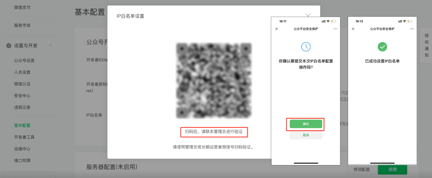Click the gear icon beside 设置与开发
Screen dimensions: 432x178
pos(9,46)
